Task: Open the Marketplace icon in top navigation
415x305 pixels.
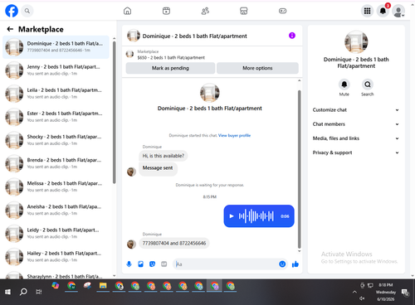Action: 244,11
